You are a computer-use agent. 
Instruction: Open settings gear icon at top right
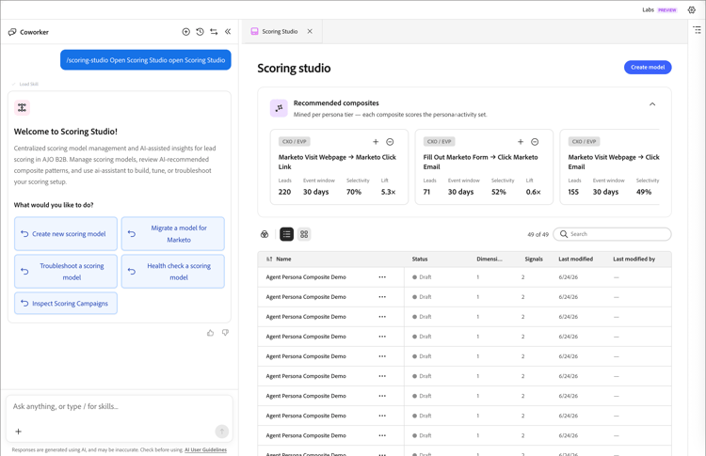(692, 10)
